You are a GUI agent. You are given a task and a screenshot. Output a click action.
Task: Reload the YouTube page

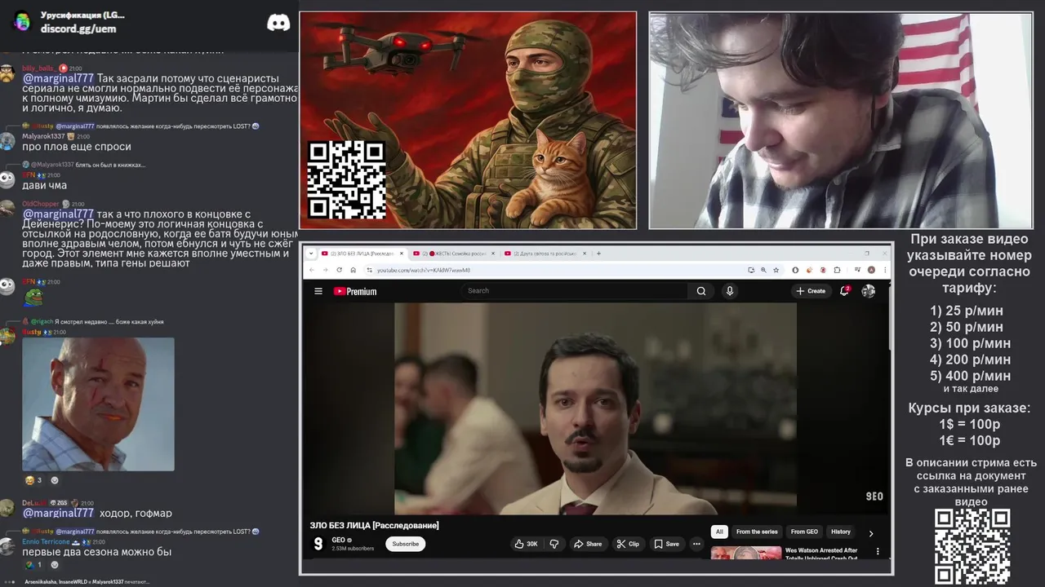[x=340, y=270]
